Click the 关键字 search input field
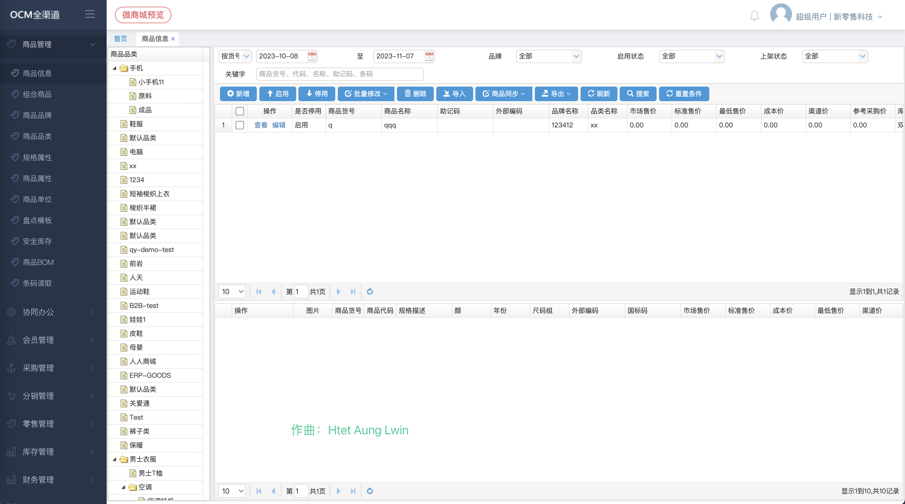This screenshot has width=905, height=504. tap(340, 74)
